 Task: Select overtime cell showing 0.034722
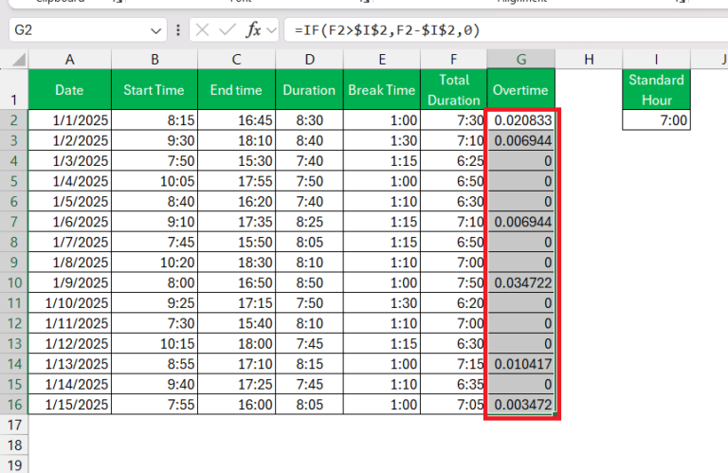point(521,282)
